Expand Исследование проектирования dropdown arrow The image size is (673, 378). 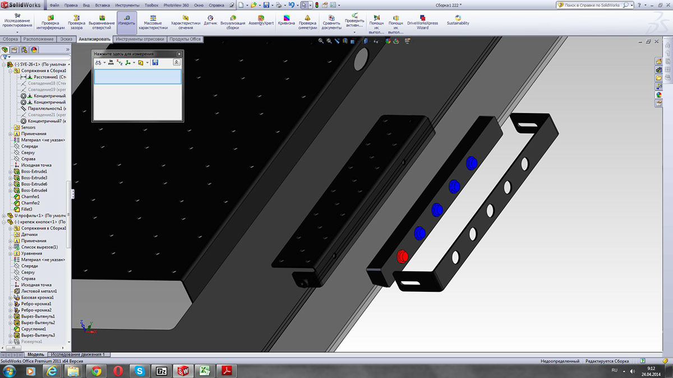click(17, 32)
